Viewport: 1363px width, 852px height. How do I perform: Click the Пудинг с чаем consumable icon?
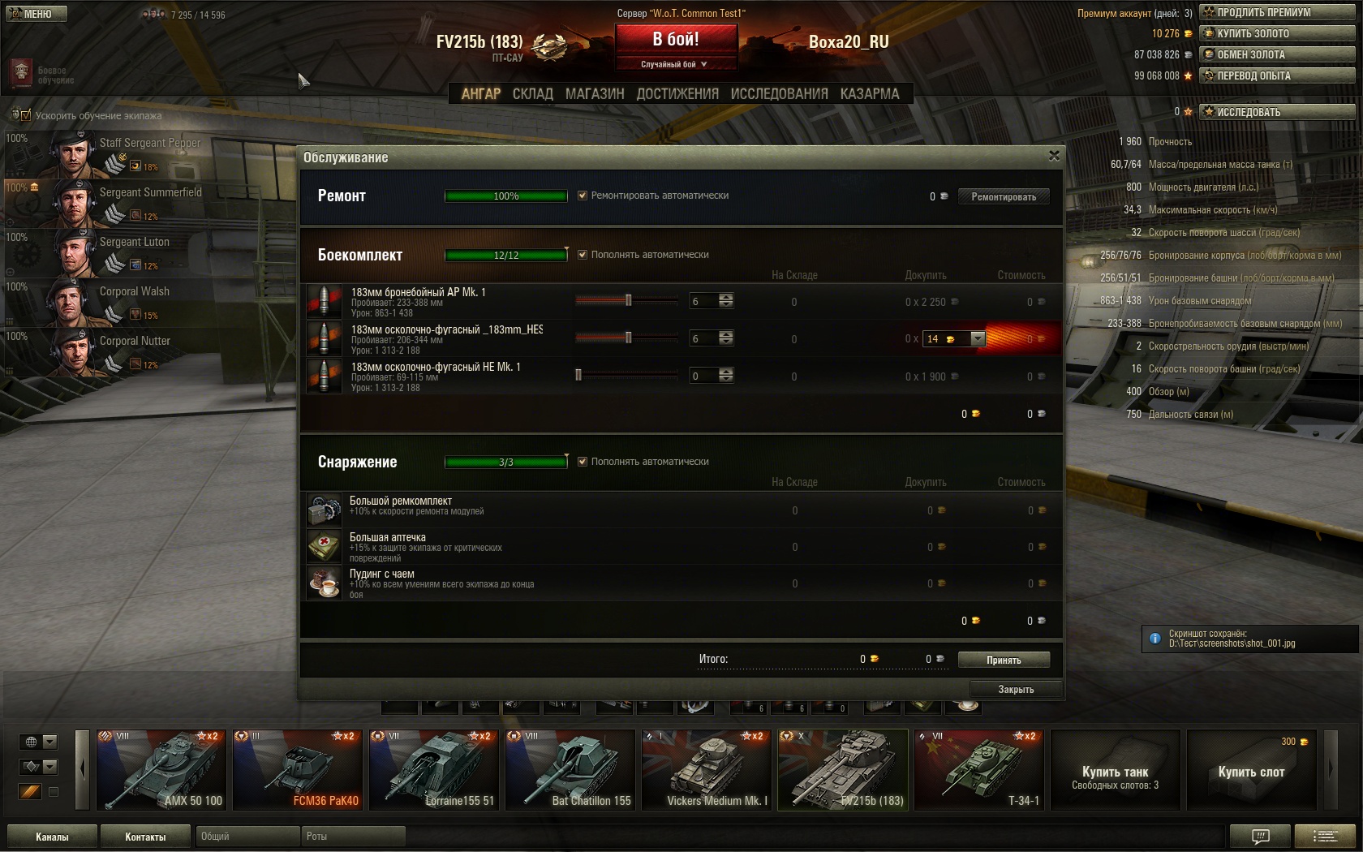[324, 583]
